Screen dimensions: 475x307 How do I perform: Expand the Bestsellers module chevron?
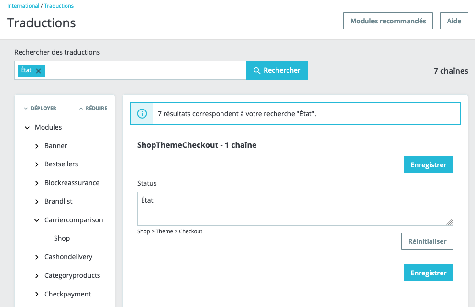click(37, 164)
